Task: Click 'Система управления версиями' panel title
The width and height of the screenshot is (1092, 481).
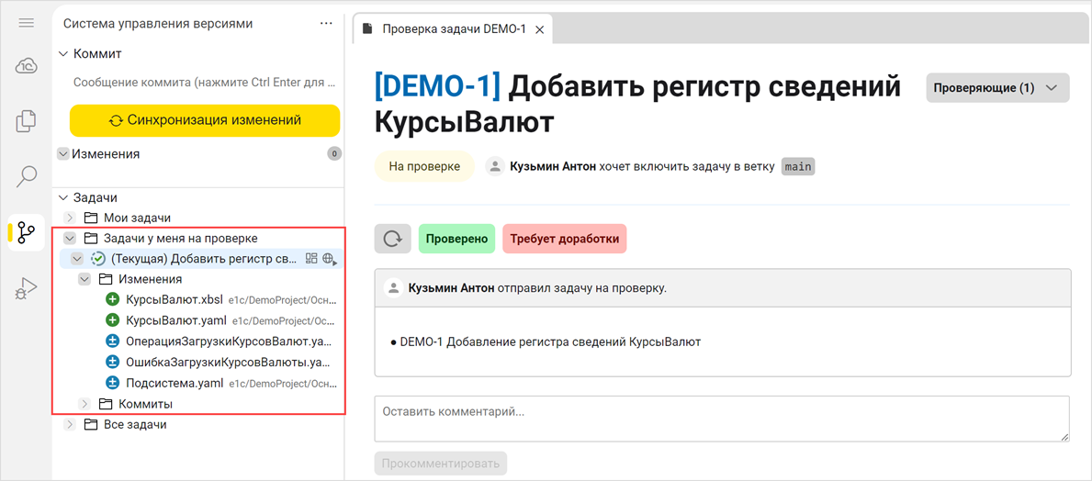Action: pyautogui.click(x=158, y=23)
